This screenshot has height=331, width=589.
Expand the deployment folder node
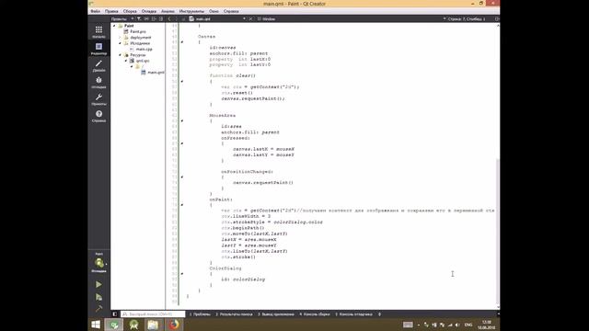tap(121, 38)
